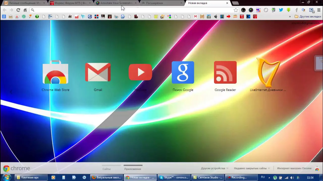Click the taskbar clock 11:54
Screen dimensions: 323x181
point(310,178)
